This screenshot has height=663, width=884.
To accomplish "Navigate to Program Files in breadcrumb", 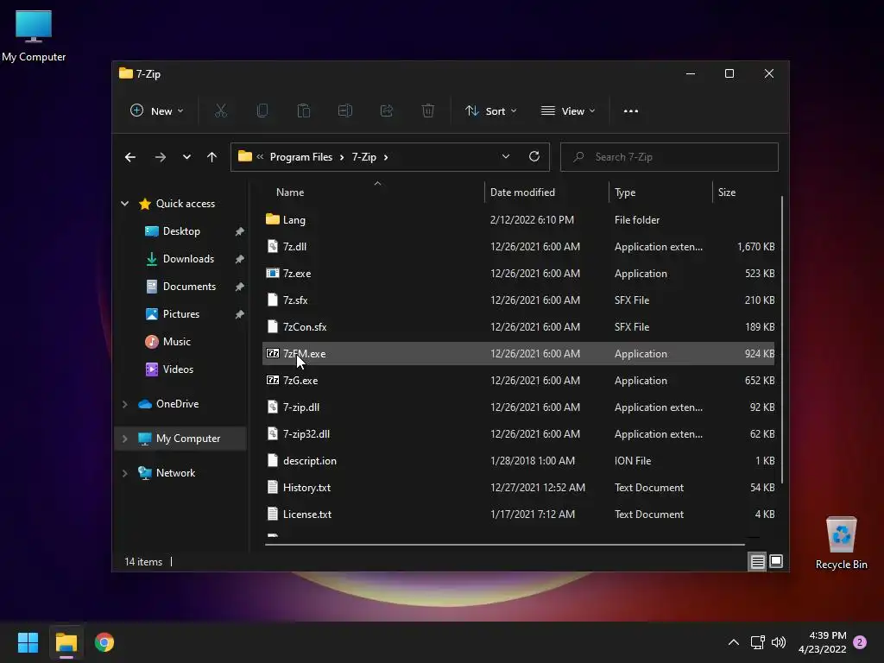I will tap(301, 157).
